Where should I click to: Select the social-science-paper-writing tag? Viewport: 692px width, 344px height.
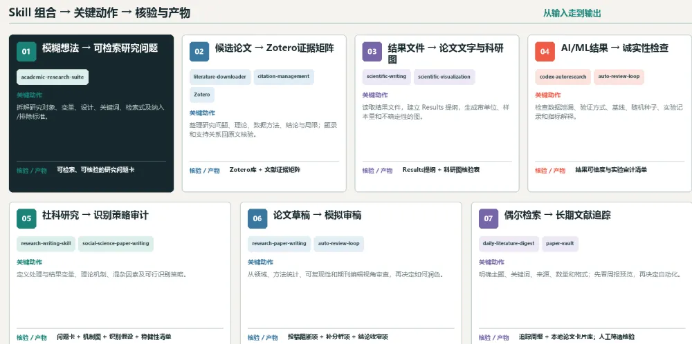point(116,244)
